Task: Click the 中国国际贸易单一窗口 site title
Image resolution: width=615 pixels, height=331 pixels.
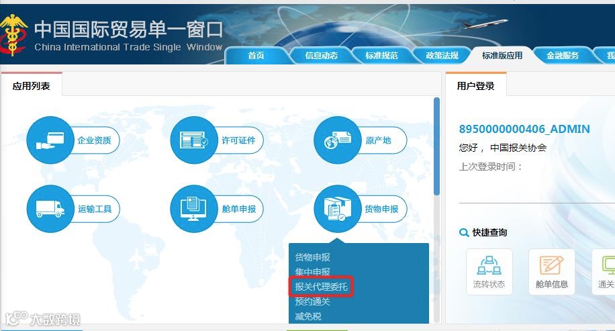Action: (129, 30)
